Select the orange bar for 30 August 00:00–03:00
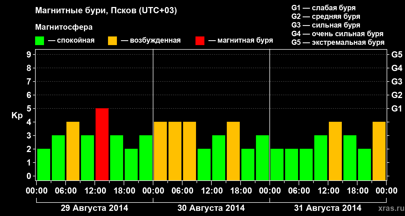Image resolution: width=405 pixels, height=216 pixels. tap(160, 151)
